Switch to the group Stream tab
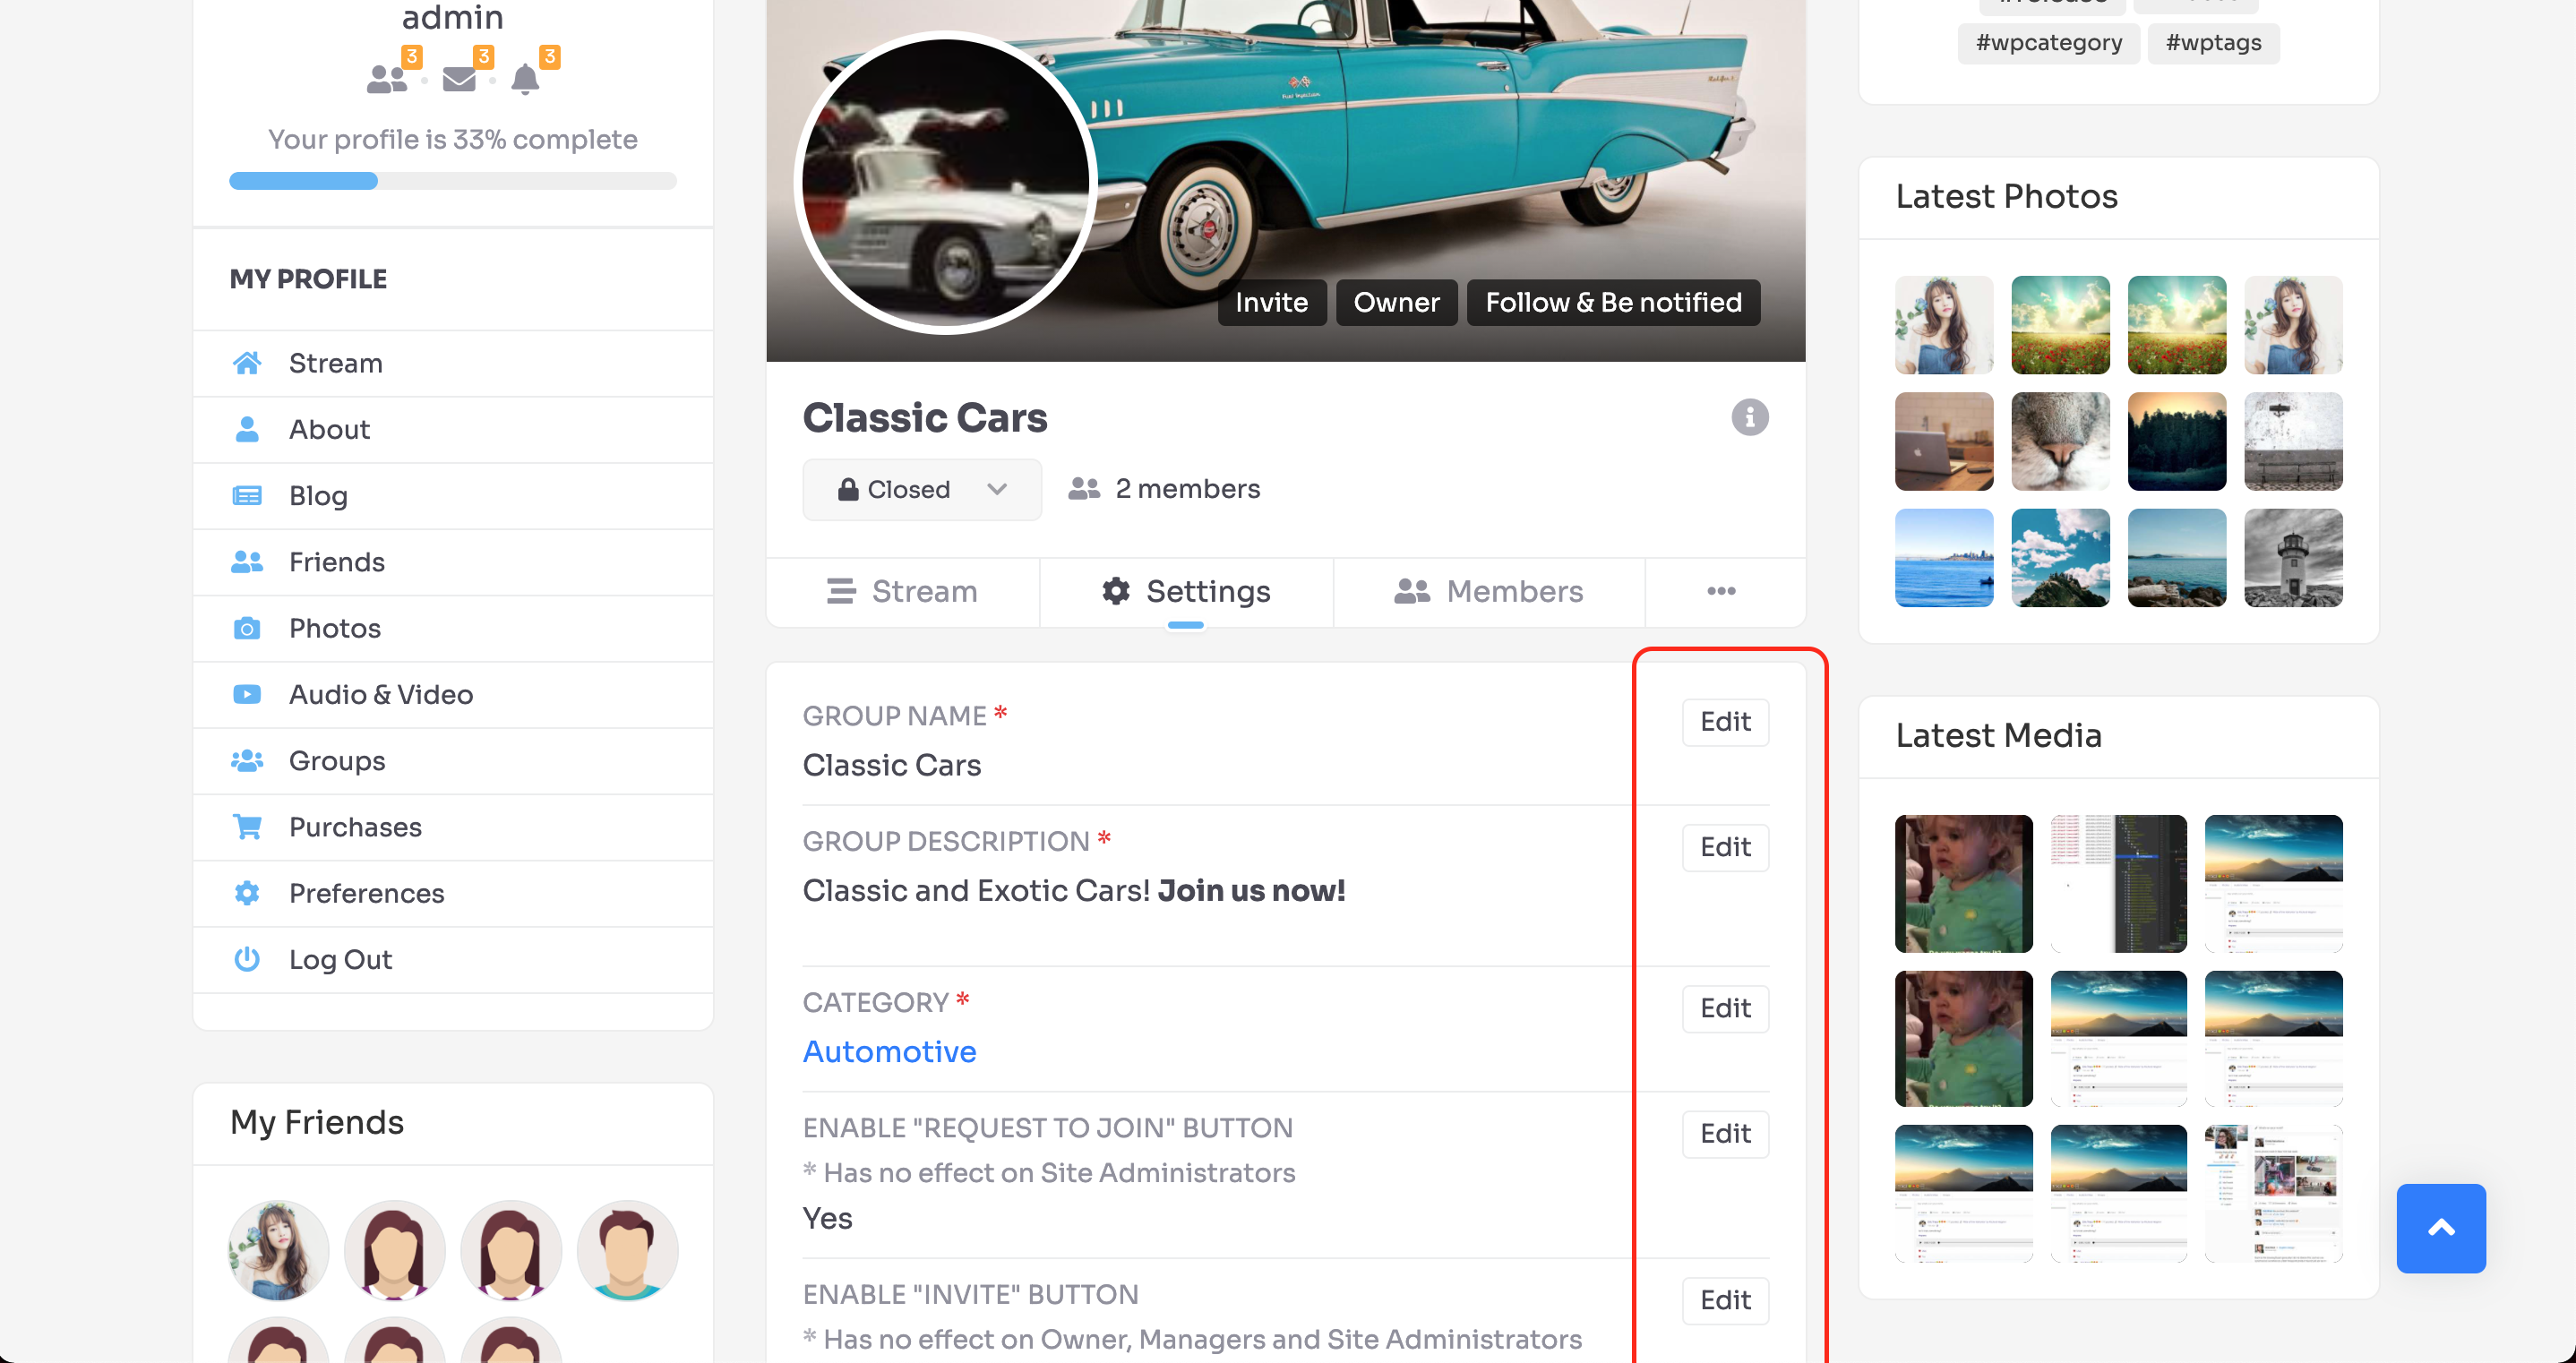Image resolution: width=2576 pixels, height=1363 pixels. 902,591
